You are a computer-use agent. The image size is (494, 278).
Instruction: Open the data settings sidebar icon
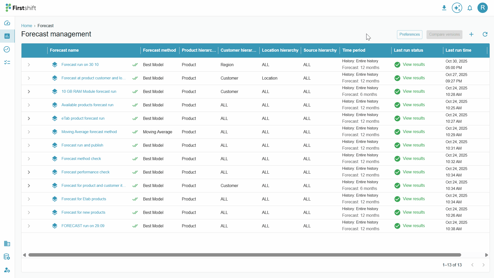(x=7, y=257)
